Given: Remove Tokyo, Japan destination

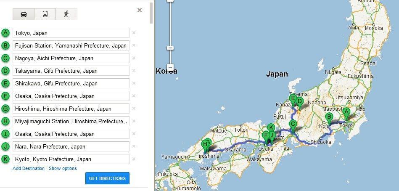Looking at the screenshot, I should point(134,33).
